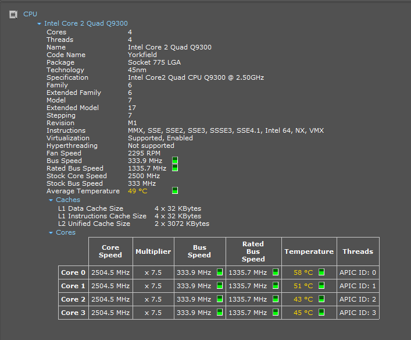Click the L1 Data Cache Size label
The width and height of the screenshot is (411, 340).
pos(91,208)
